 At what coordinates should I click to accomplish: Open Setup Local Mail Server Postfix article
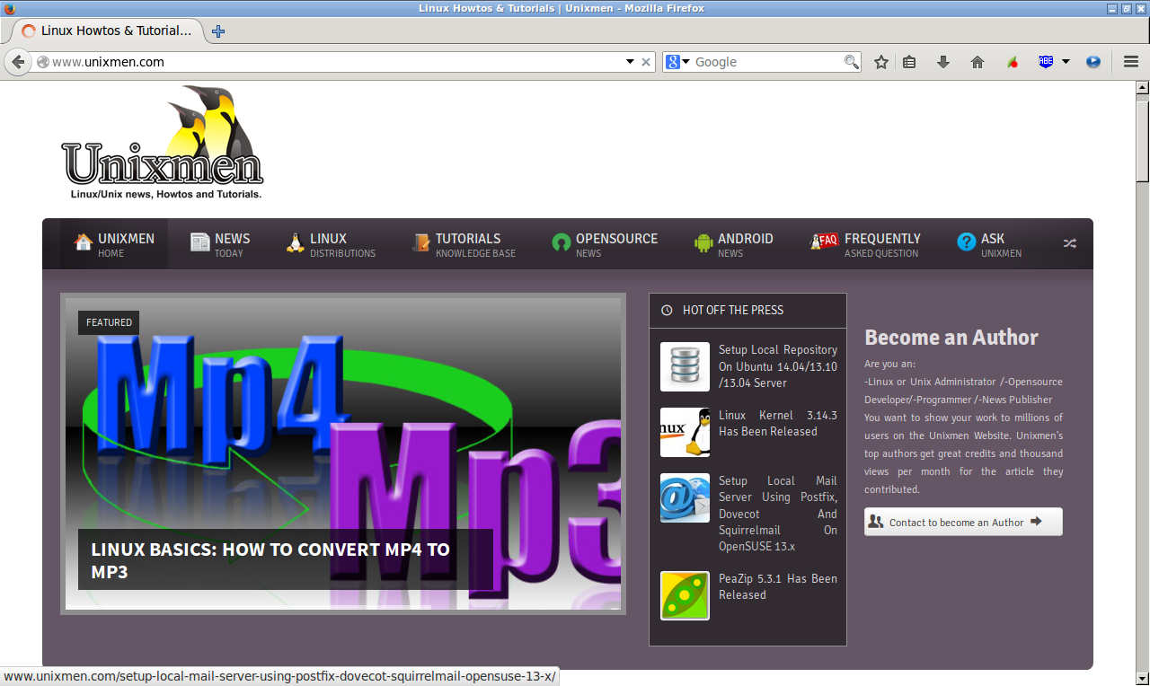[778, 514]
